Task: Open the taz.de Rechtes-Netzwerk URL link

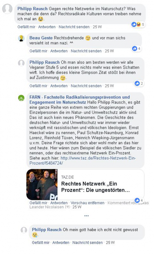Action: tap(82, 161)
